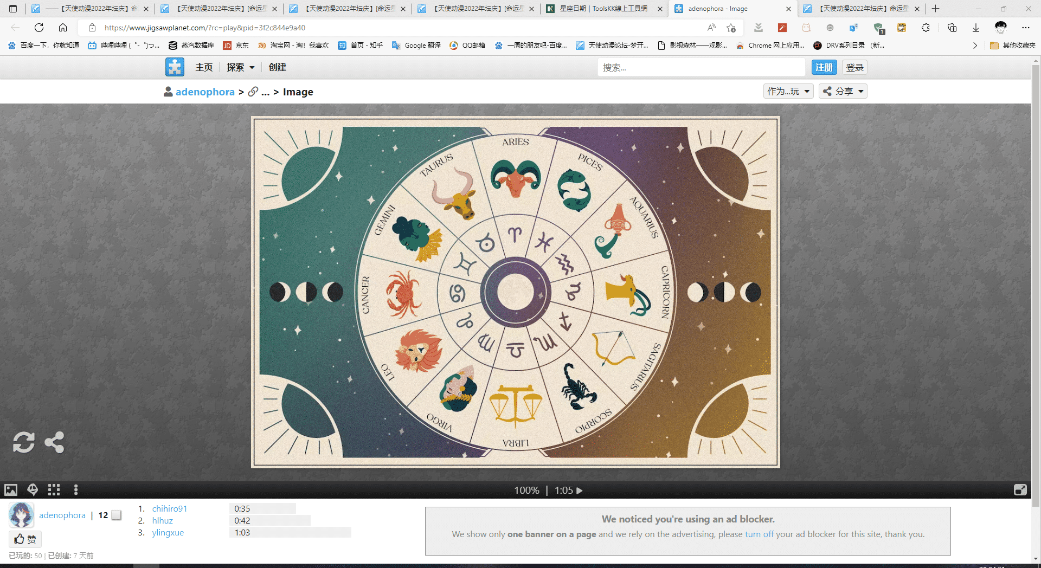1041x568 pixels.
Task: Open the 主页 menu item
Action: pyautogui.click(x=204, y=67)
